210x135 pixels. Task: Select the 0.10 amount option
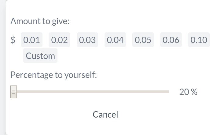[199, 40]
